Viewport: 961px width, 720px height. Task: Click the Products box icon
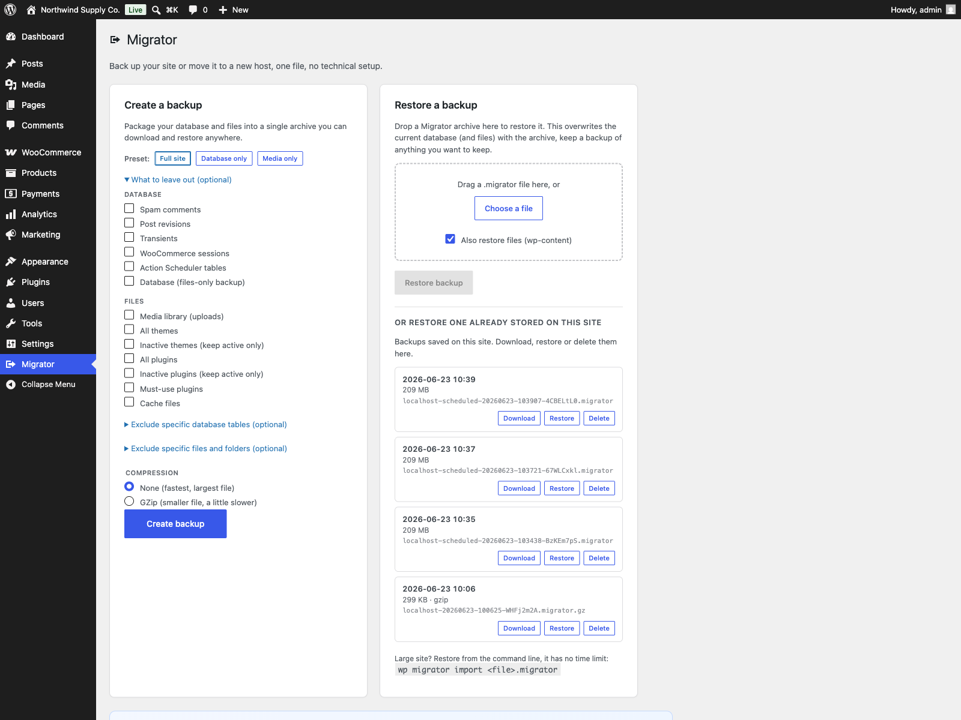(x=11, y=173)
